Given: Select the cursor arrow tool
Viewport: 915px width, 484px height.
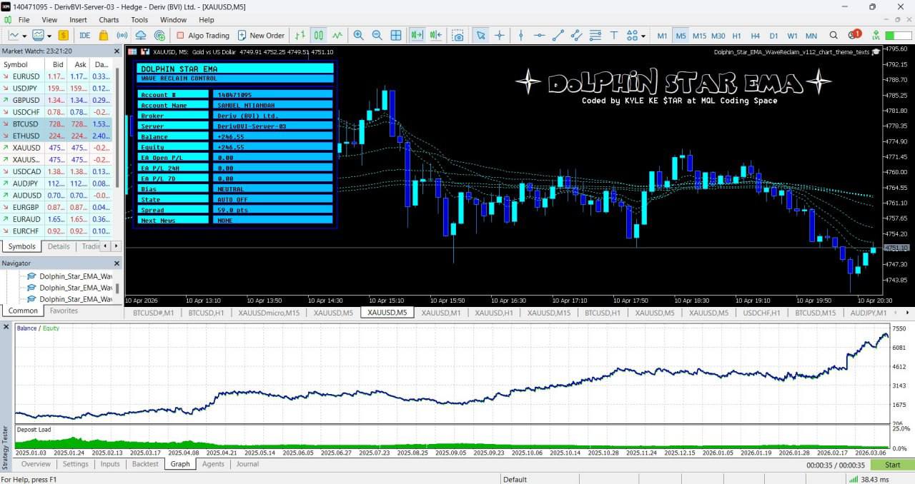Looking at the screenshot, I should click(481, 35).
